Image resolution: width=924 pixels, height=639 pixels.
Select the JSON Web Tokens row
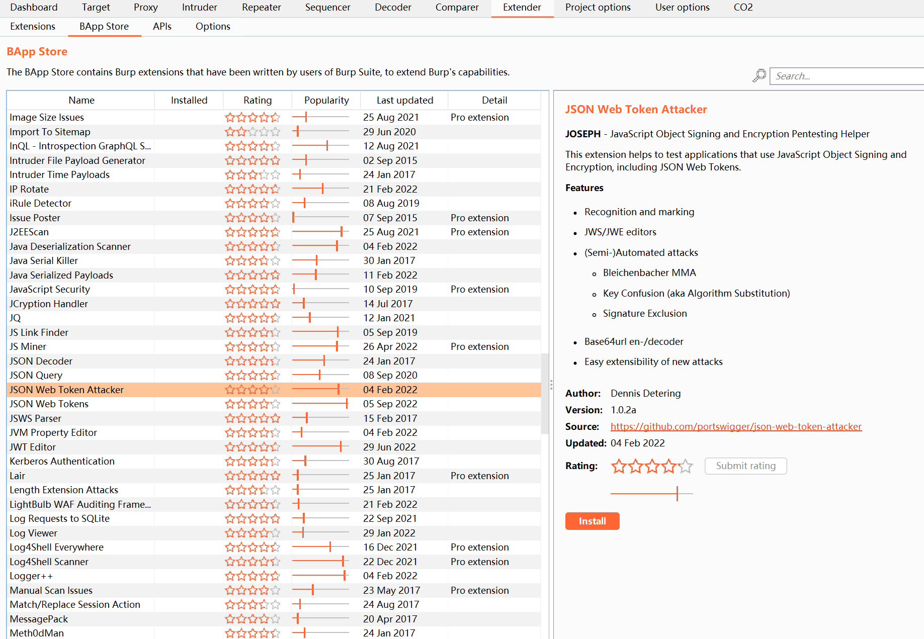(274, 404)
